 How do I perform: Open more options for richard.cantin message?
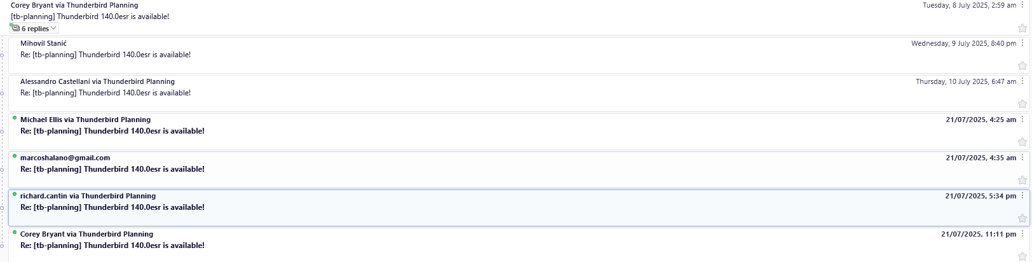point(1022,196)
